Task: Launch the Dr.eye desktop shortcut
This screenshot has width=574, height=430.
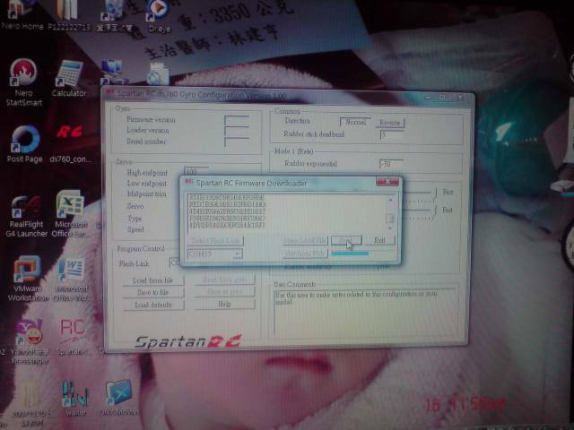Action: 159,16
